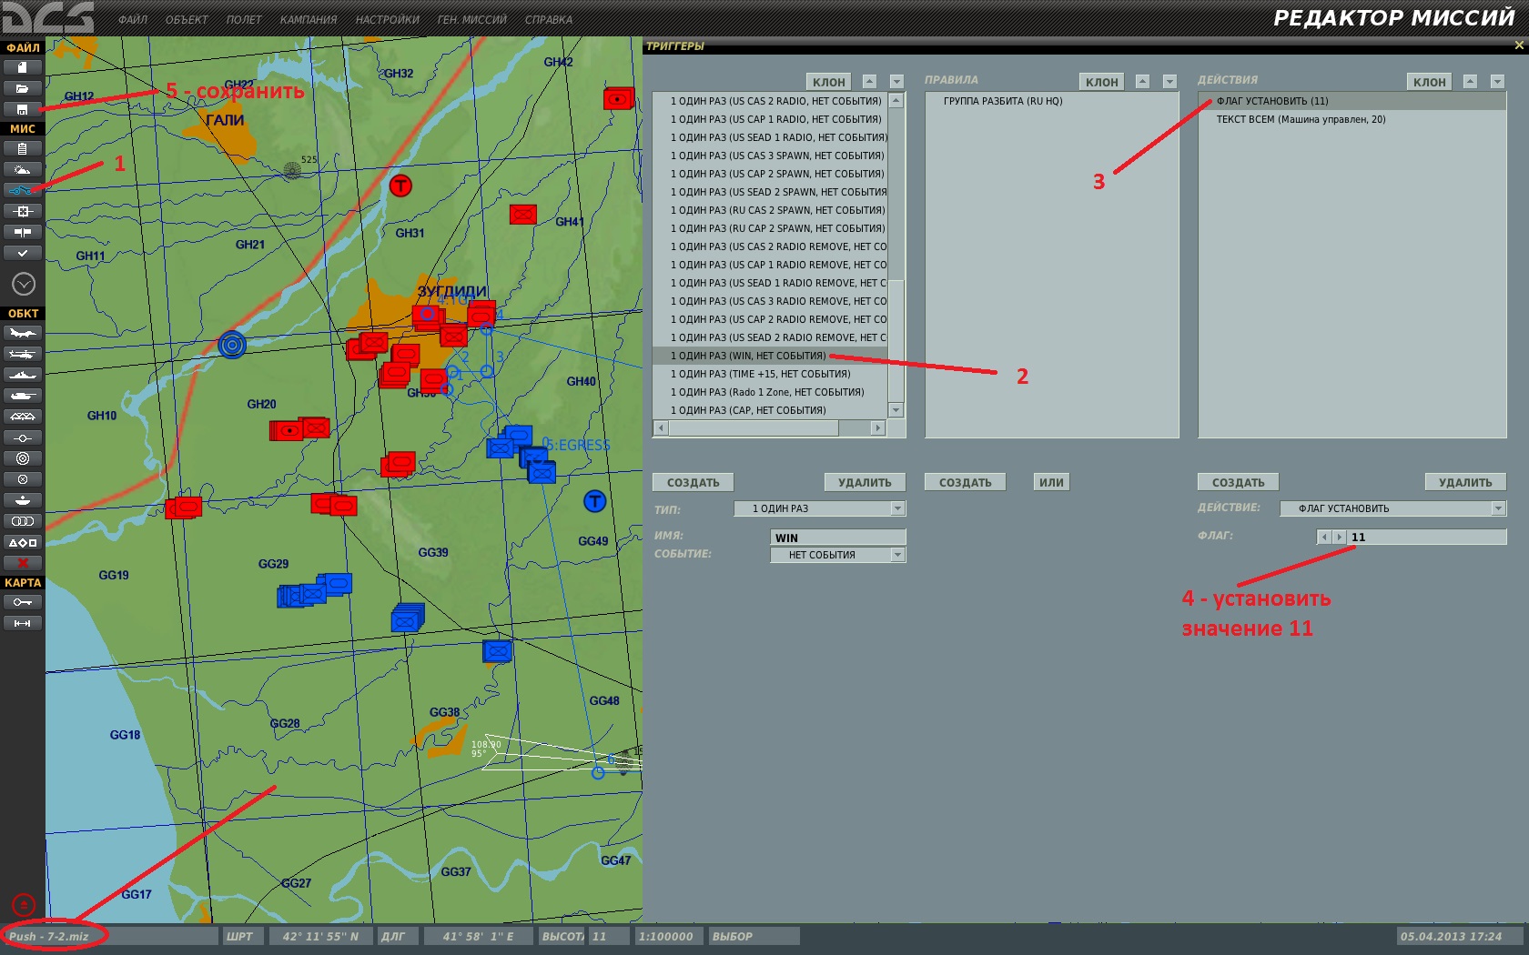Screen dimensions: 1529x955
Task: Select the static object bridge-shaped tool
Action: [x=23, y=417]
